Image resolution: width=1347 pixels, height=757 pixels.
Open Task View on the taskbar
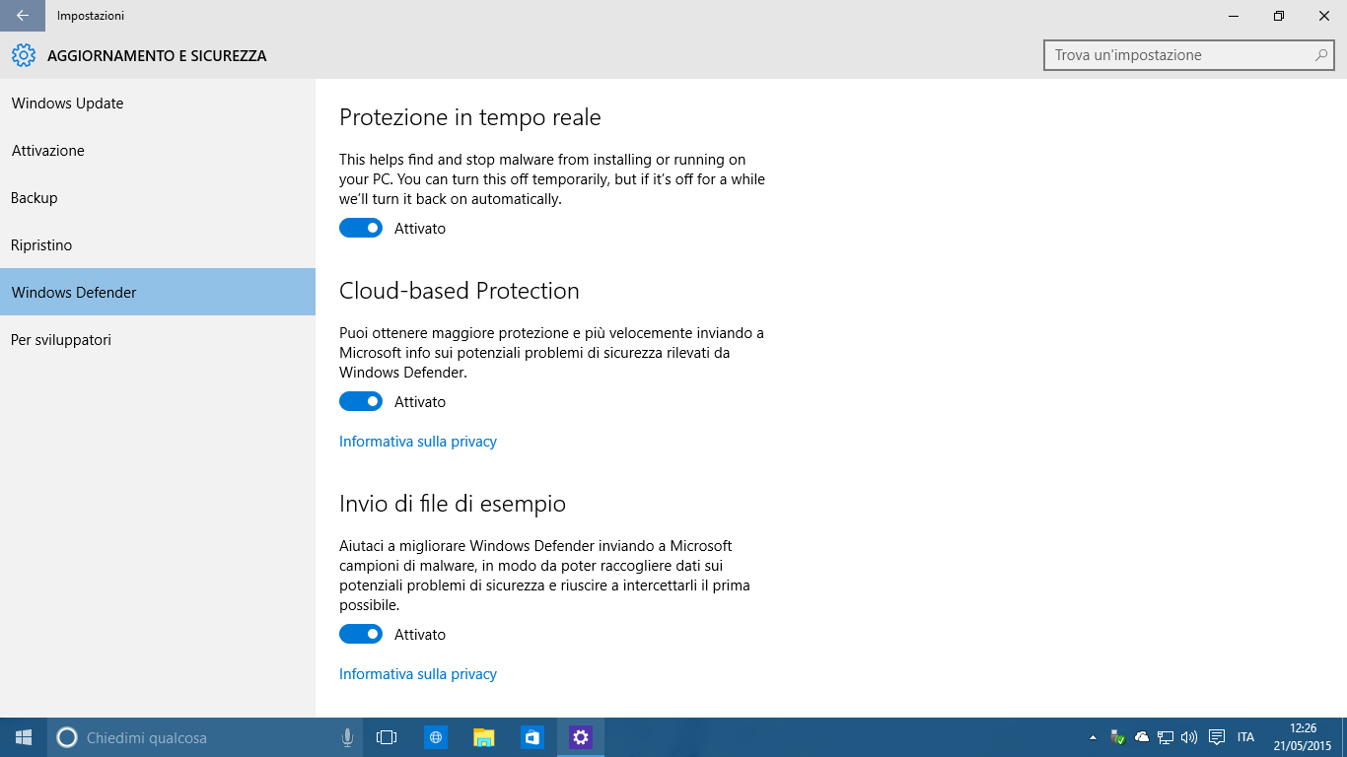pyautogui.click(x=387, y=737)
